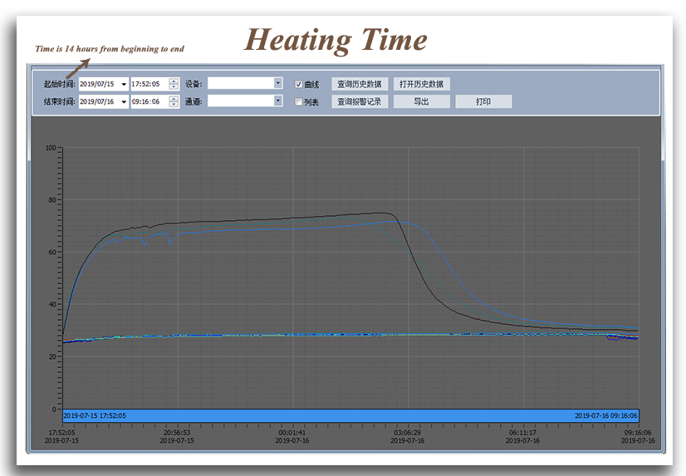Click the start date field 2019/07/15
686x476 pixels.
click(98, 84)
